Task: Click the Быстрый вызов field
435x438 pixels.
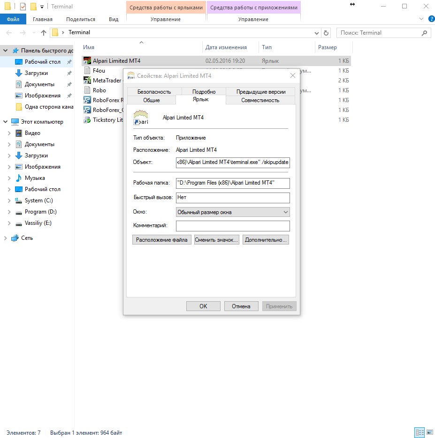Action: point(233,198)
